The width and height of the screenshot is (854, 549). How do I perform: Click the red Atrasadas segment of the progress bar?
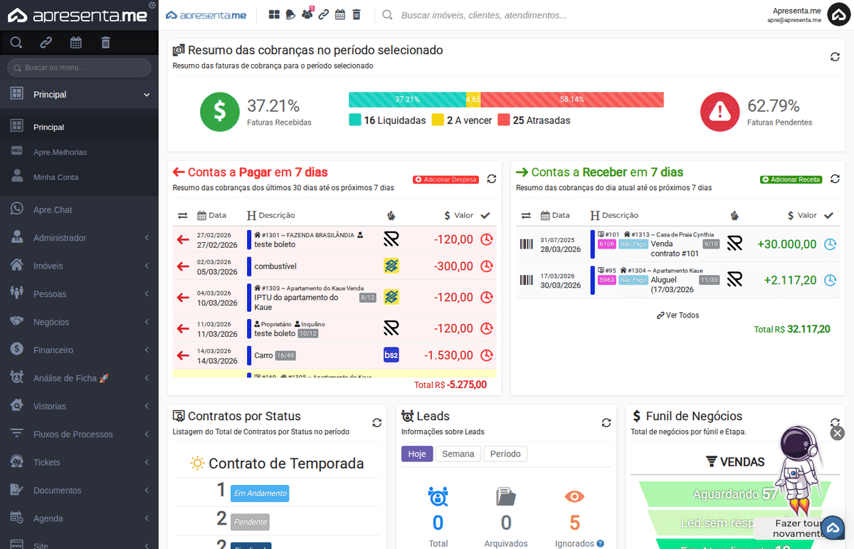pyautogui.click(x=572, y=100)
